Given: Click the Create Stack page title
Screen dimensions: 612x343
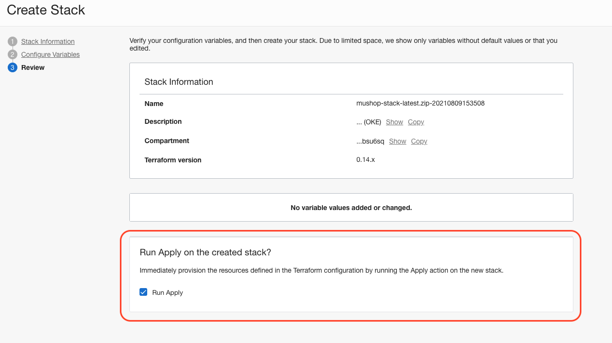Looking at the screenshot, I should point(46,10).
